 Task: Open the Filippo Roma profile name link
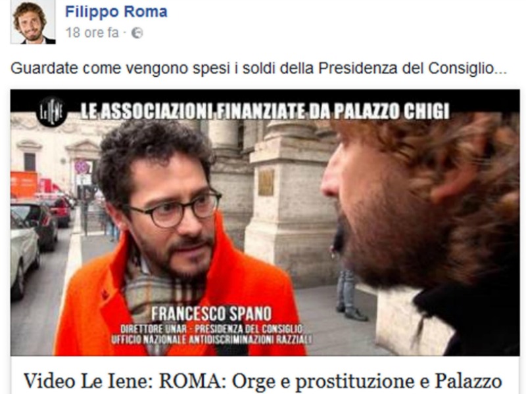click(116, 11)
